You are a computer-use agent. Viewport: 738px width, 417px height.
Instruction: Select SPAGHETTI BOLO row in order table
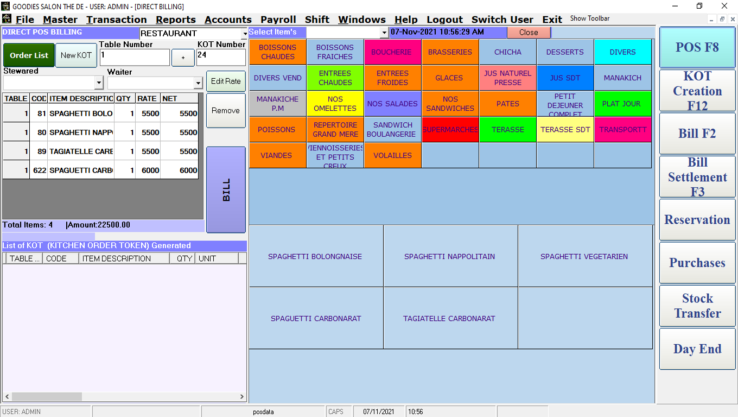(101, 113)
